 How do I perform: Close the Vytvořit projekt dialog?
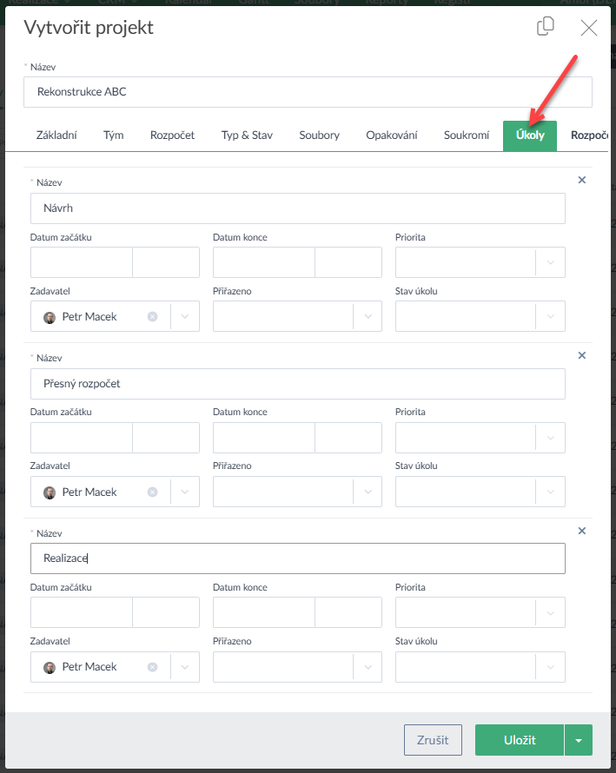pos(589,28)
